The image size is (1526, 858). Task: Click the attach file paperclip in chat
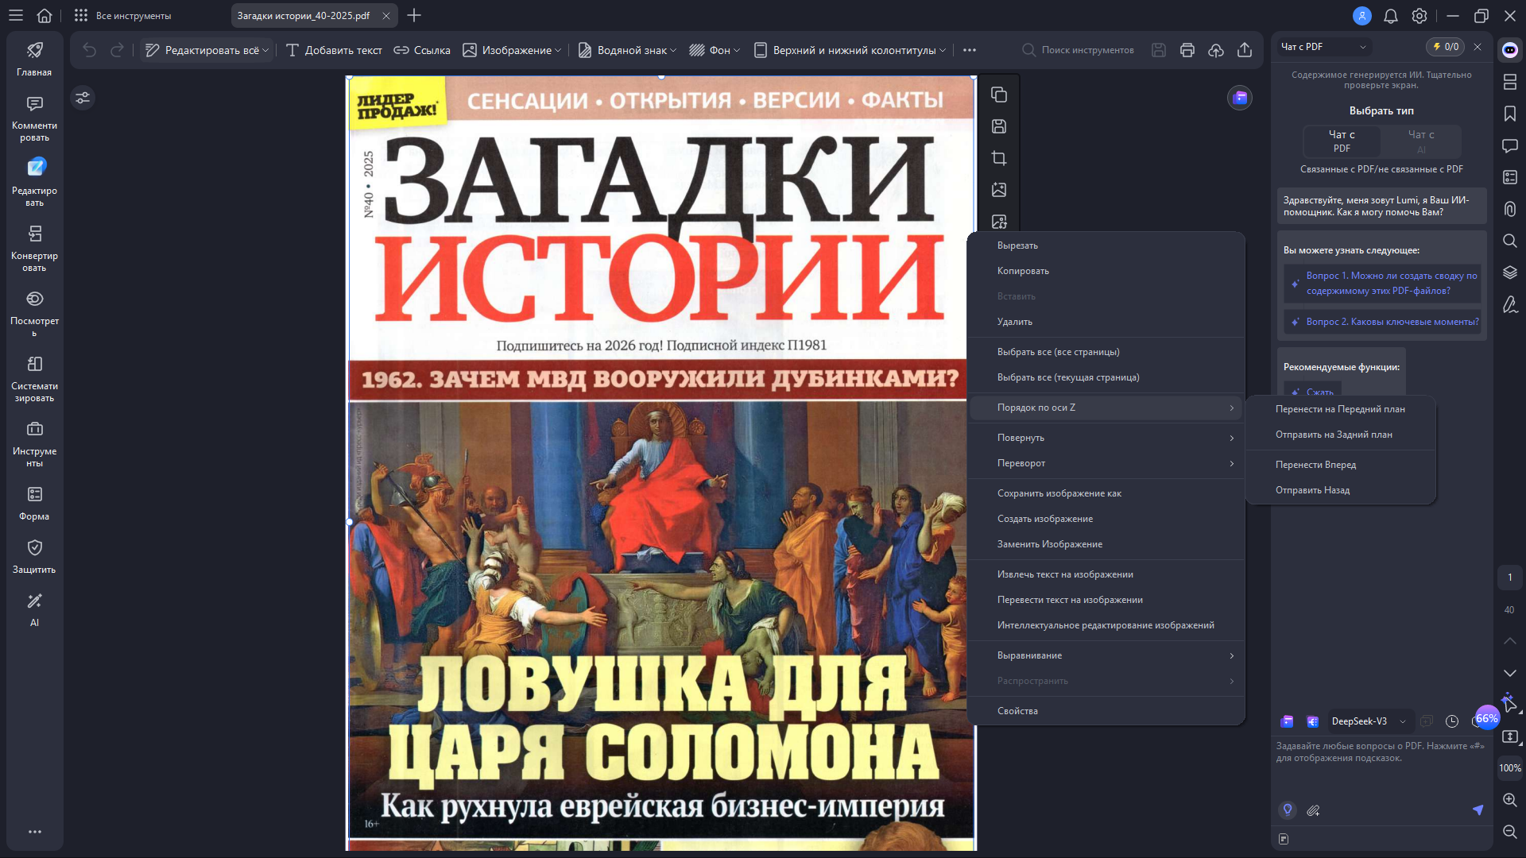pyautogui.click(x=1313, y=810)
